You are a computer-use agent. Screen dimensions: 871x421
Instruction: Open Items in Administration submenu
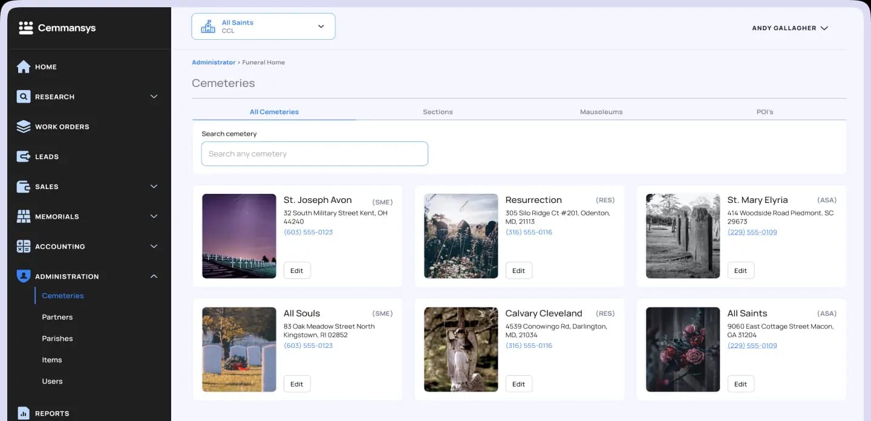(x=52, y=360)
